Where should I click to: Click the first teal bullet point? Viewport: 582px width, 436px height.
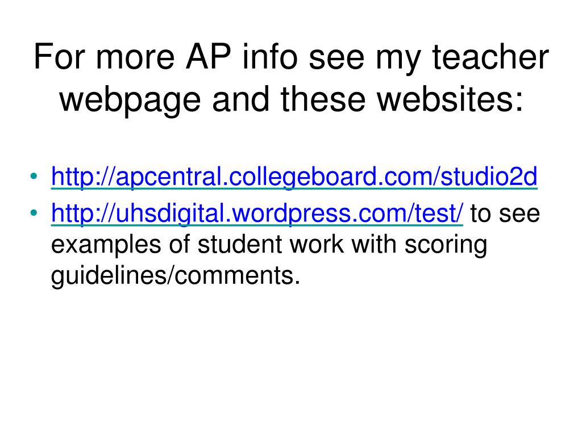coord(34,176)
